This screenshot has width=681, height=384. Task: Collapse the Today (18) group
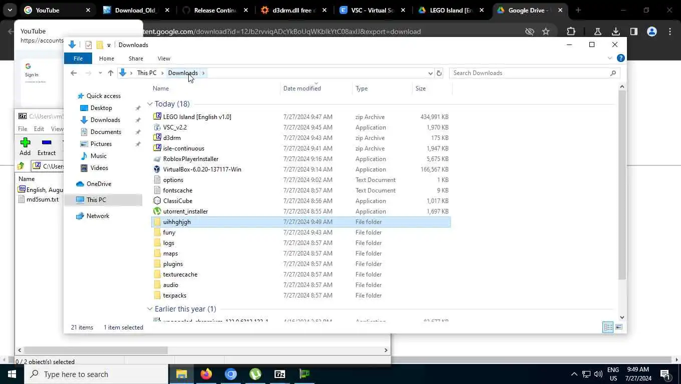pos(150,104)
